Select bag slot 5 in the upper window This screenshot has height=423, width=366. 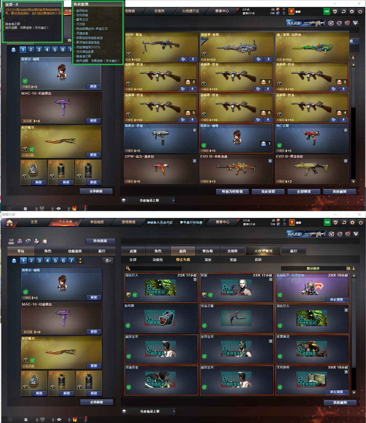pyautogui.click(x=55, y=50)
